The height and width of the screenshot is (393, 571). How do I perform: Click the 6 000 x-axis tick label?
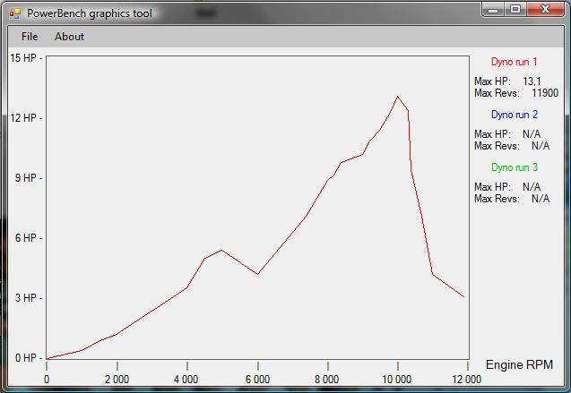257,379
